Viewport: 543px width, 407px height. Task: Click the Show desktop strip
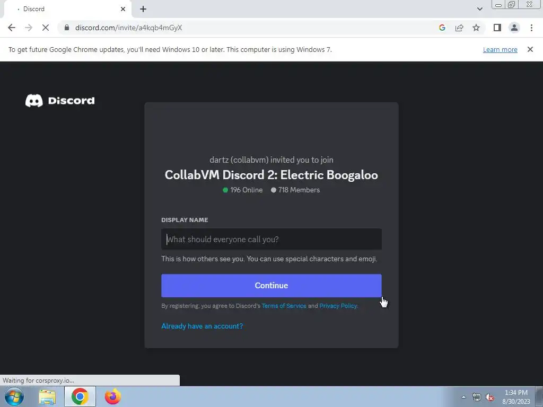click(539, 396)
